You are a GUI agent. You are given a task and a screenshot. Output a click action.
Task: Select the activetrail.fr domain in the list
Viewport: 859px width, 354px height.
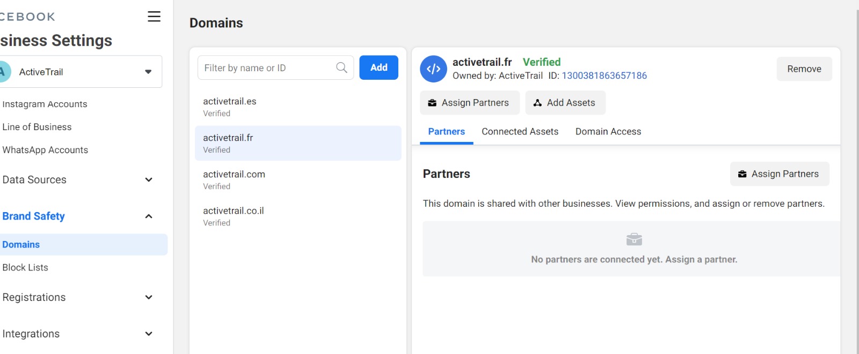[x=298, y=143]
